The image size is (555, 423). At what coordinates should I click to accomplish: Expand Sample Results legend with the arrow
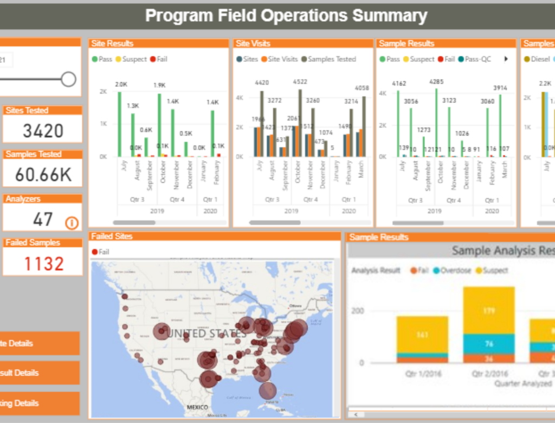click(x=506, y=59)
